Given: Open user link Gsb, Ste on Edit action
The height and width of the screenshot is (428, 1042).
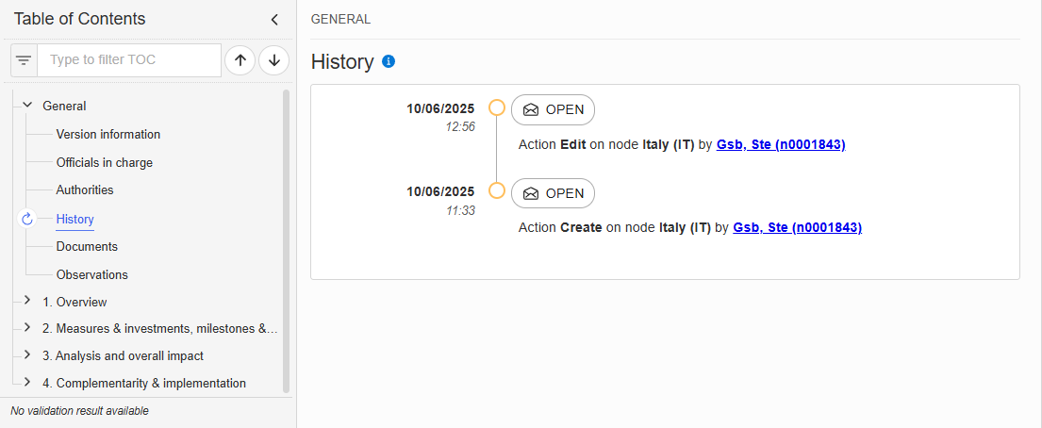Looking at the screenshot, I should click(781, 144).
